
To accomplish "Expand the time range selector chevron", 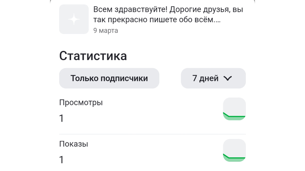I will [227, 78].
